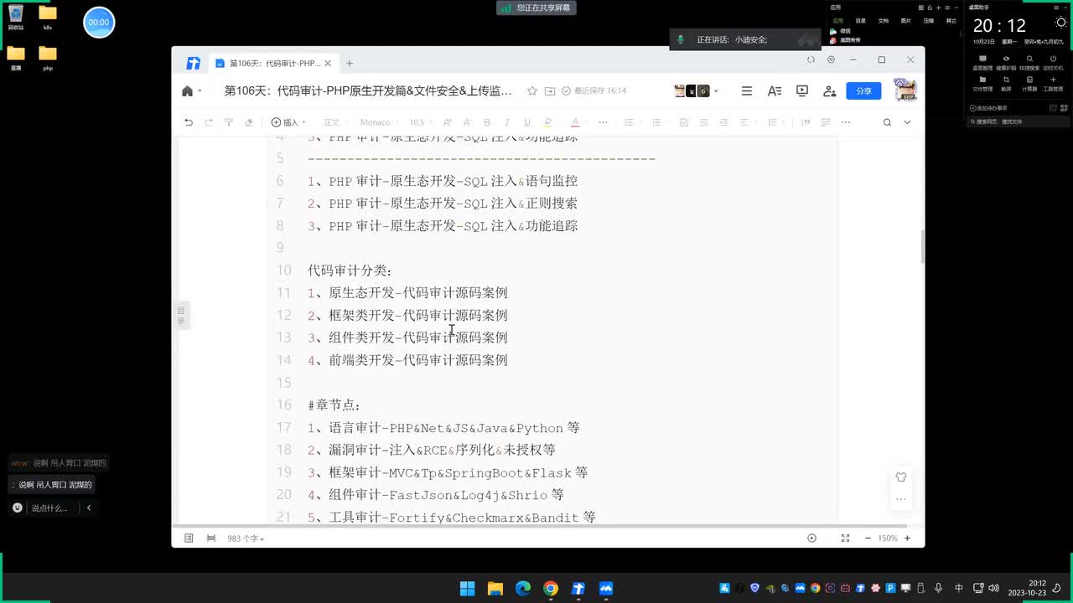Click 定时关机 power icon in 桌面助手
This screenshot has height=603, width=1073.
point(1053,62)
